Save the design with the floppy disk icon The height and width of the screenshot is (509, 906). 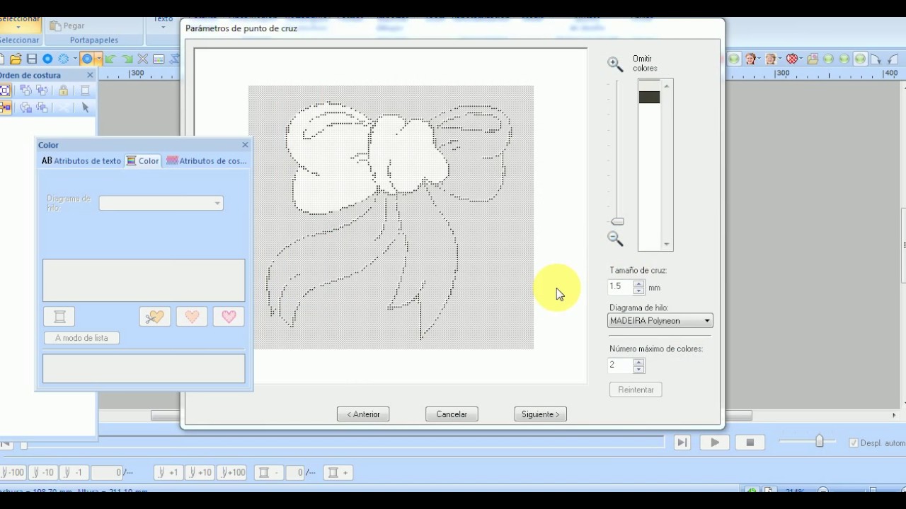pos(31,59)
